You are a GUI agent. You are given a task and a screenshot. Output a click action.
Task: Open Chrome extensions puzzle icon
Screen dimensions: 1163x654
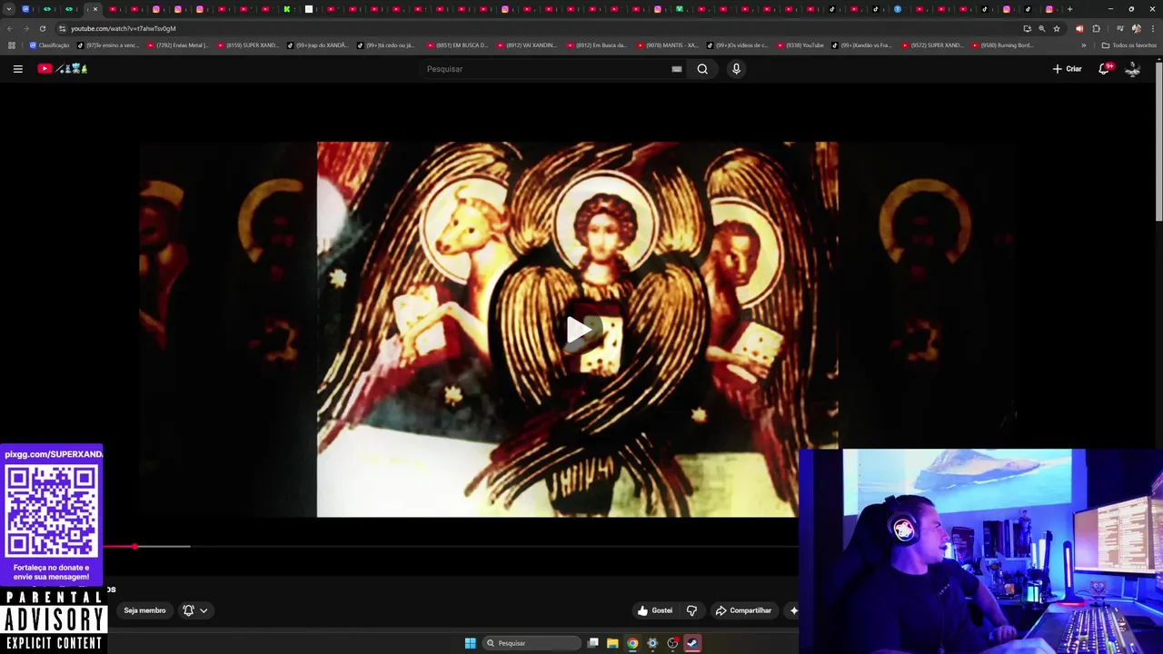(x=1096, y=28)
